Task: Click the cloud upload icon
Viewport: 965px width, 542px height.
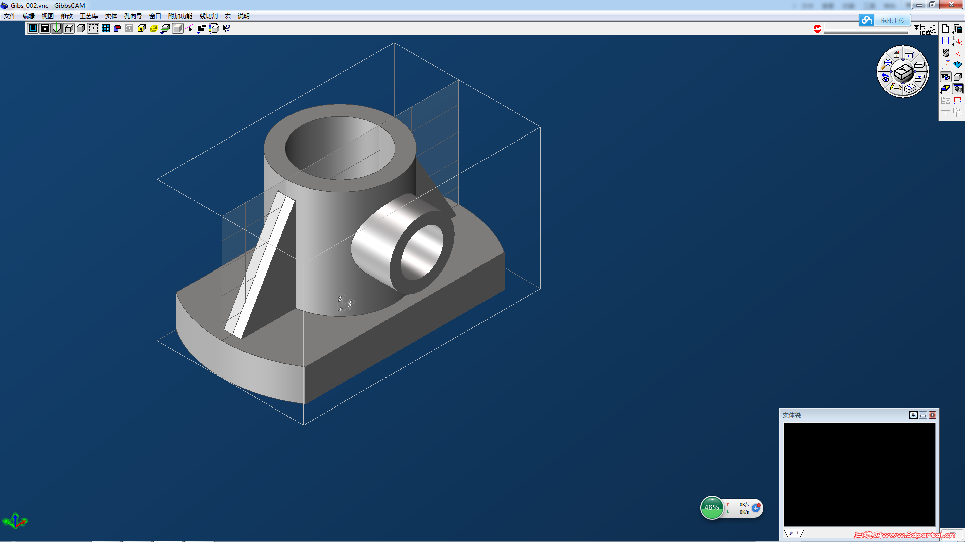Action: [x=866, y=20]
